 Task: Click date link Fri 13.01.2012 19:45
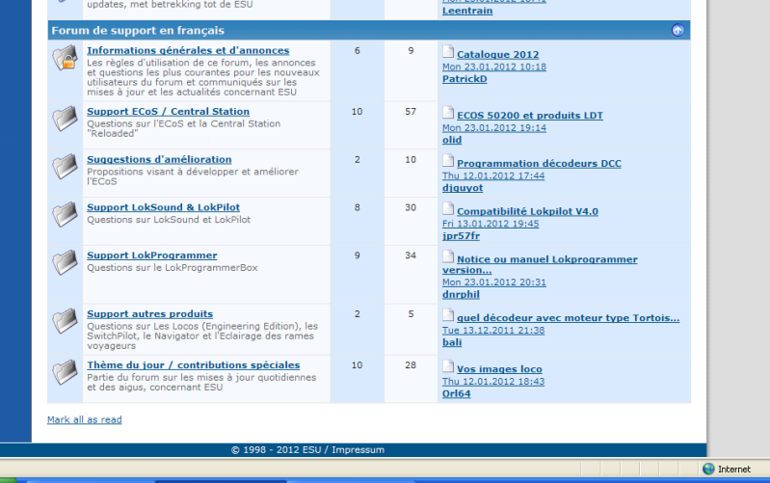coord(491,224)
